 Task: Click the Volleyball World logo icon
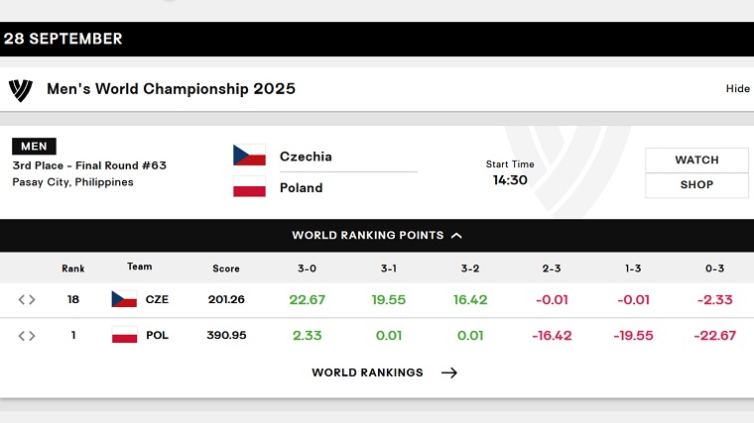21,89
